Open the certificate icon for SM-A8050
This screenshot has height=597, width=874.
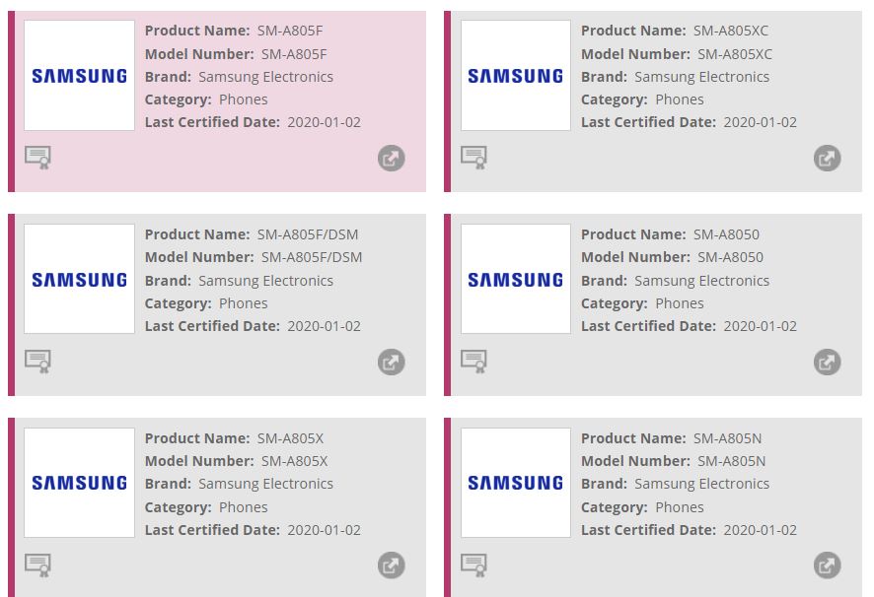474,361
